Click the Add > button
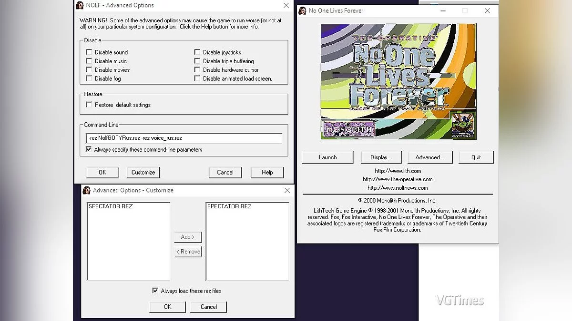 [188, 237]
